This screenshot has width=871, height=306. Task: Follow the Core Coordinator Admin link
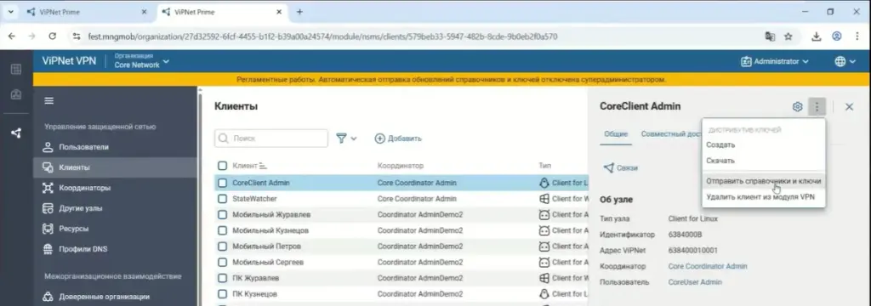[707, 266]
